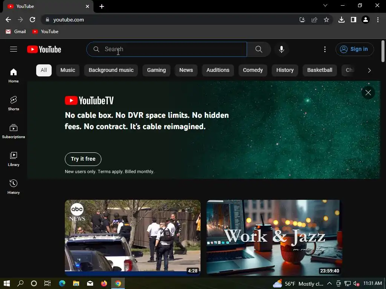The image size is (386, 289).
Task: Open the YouTube hamburger guide menu
Action: [x=14, y=49]
